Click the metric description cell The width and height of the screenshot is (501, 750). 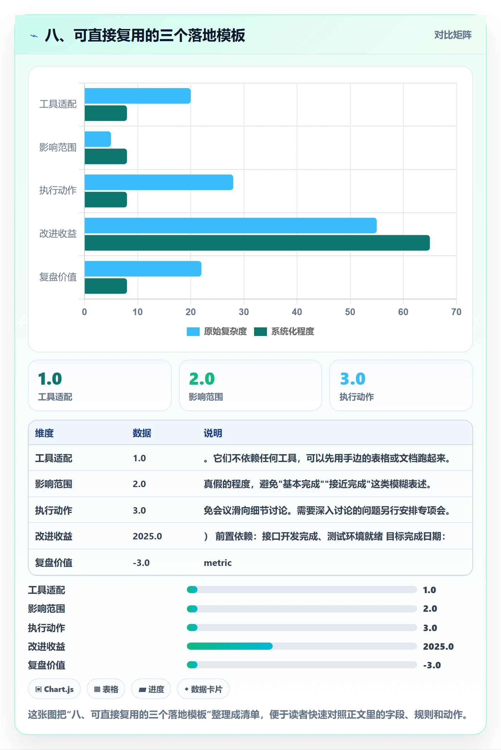click(218, 563)
